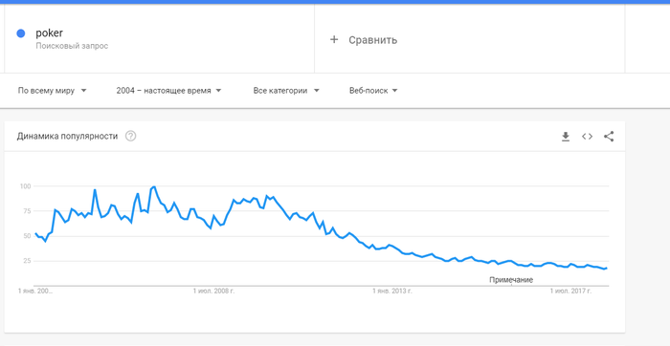Click the 1 июл. 2008 г. axis label

[213, 292]
